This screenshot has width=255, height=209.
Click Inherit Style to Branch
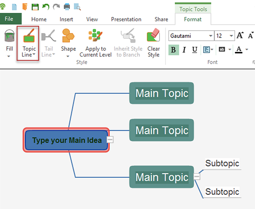point(128,43)
